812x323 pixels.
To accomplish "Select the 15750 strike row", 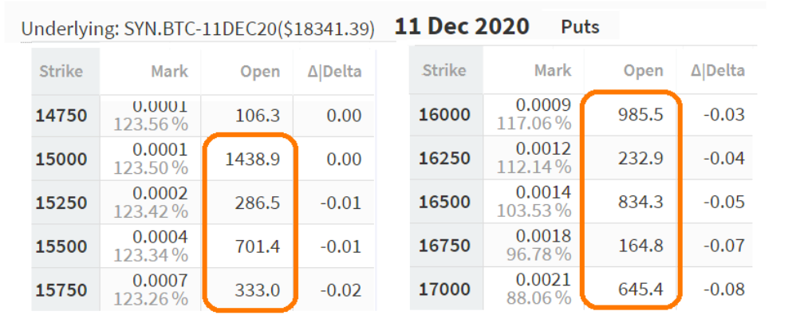I will [203, 290].
